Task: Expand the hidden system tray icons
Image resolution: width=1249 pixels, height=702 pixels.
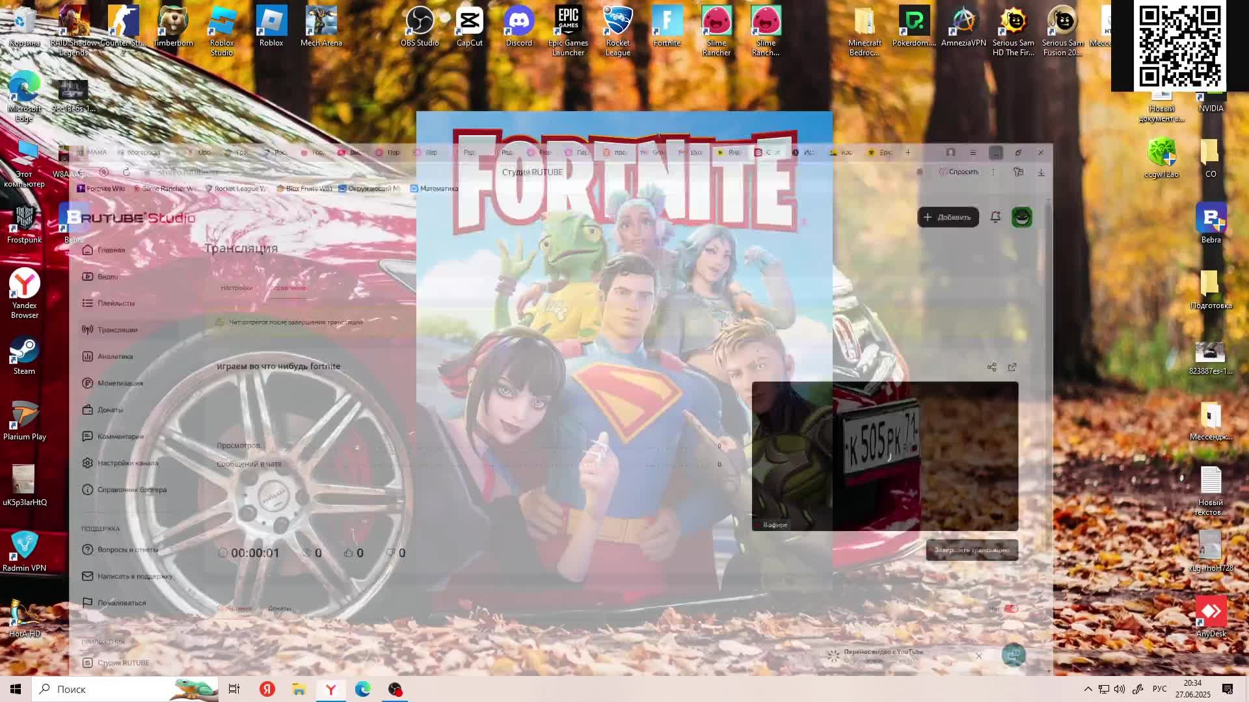Action: point(1087,689)
